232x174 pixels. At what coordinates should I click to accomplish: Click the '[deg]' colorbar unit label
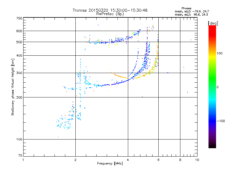pos(213,23)
